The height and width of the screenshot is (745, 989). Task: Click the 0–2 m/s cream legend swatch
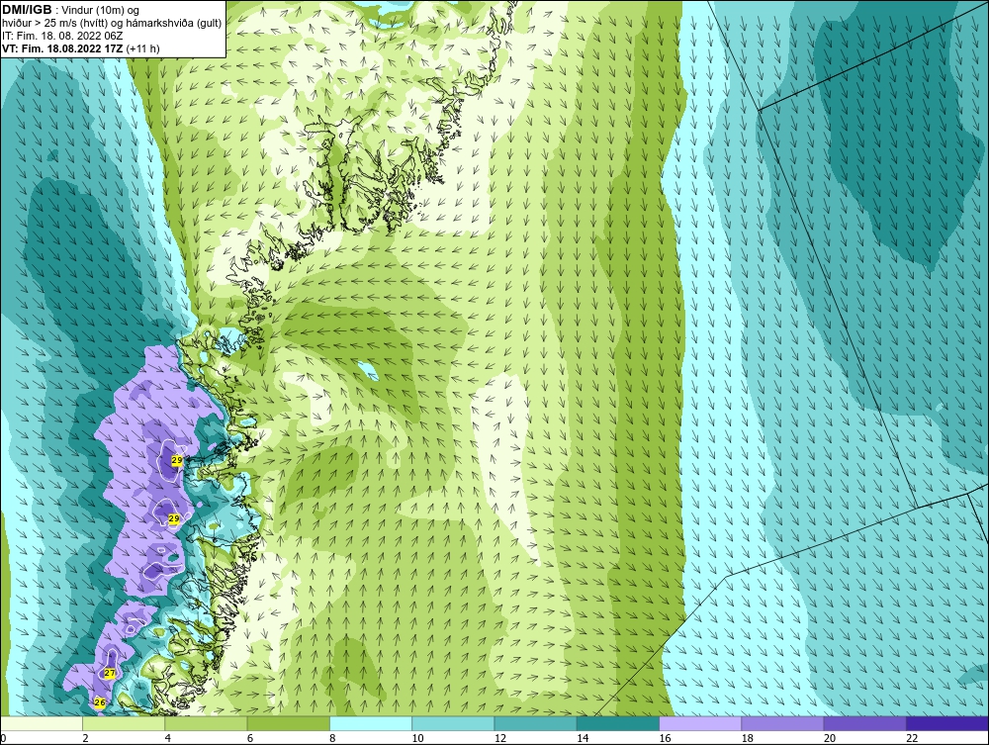point(41,723)
